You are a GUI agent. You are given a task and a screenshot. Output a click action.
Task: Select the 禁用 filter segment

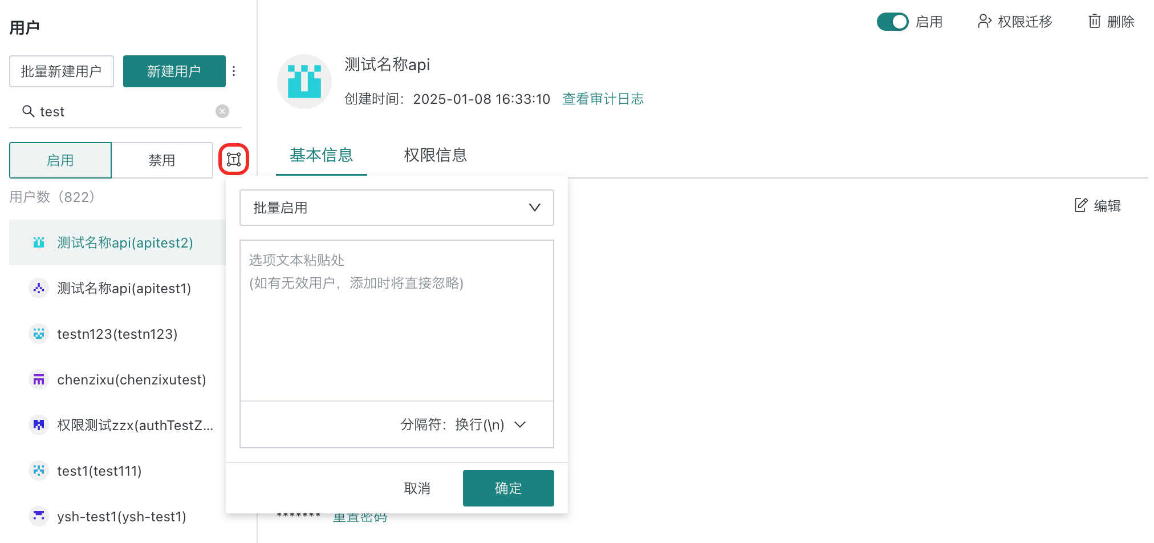[162, 160]
